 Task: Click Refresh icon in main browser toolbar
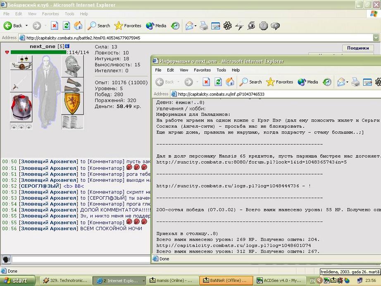[x=67, y=26]
